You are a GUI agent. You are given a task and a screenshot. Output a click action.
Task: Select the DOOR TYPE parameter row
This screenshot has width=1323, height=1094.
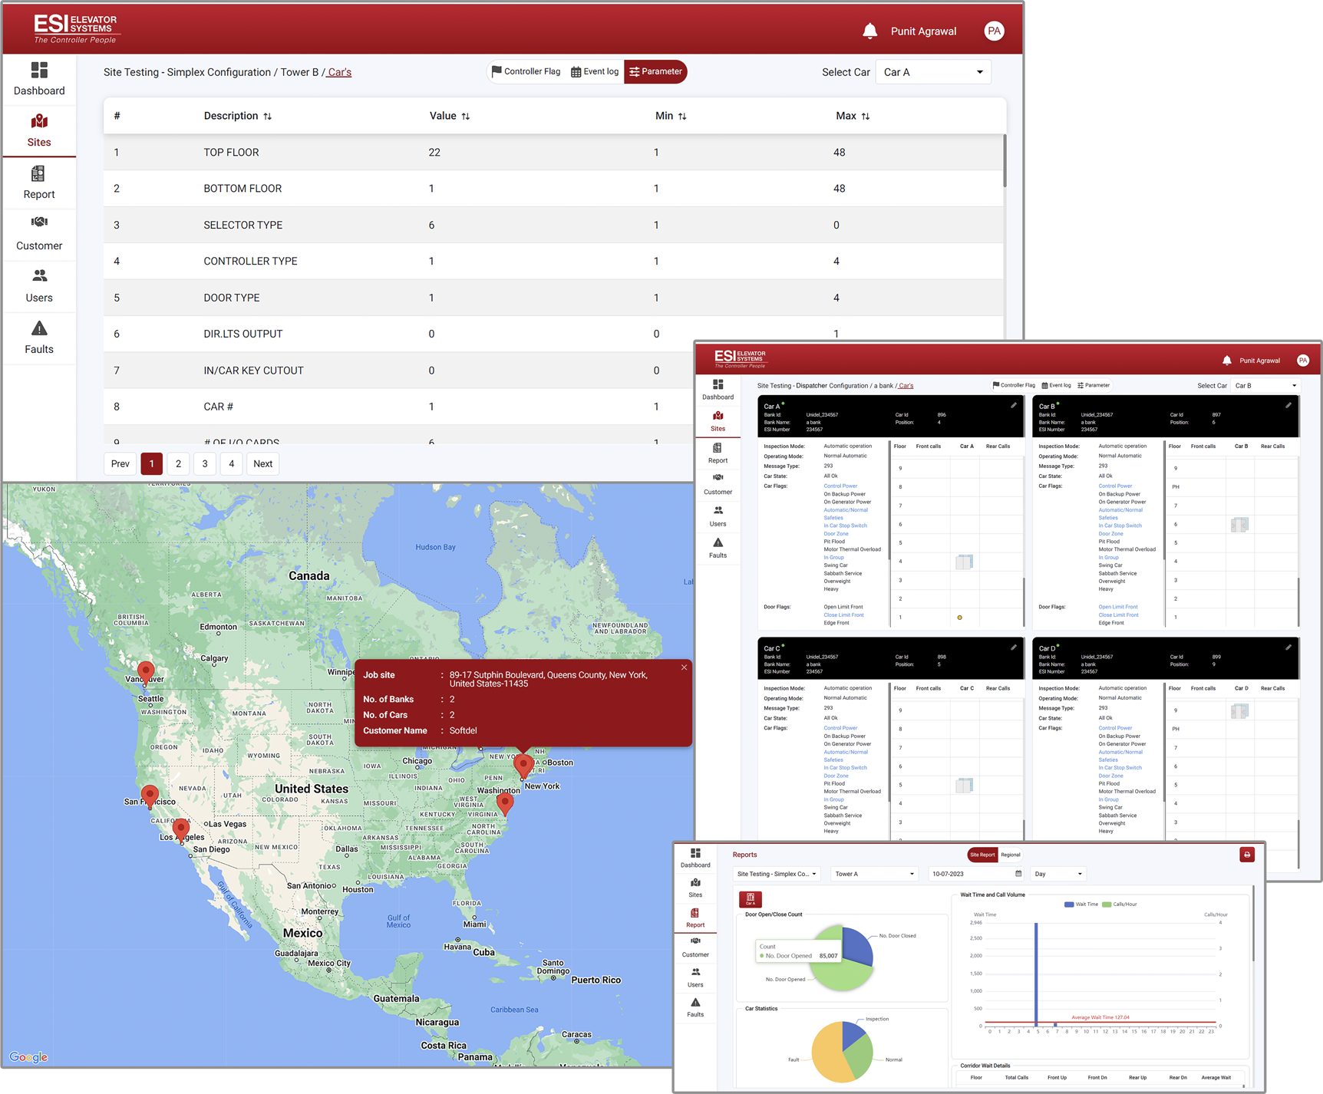click(x=553, y=298)
